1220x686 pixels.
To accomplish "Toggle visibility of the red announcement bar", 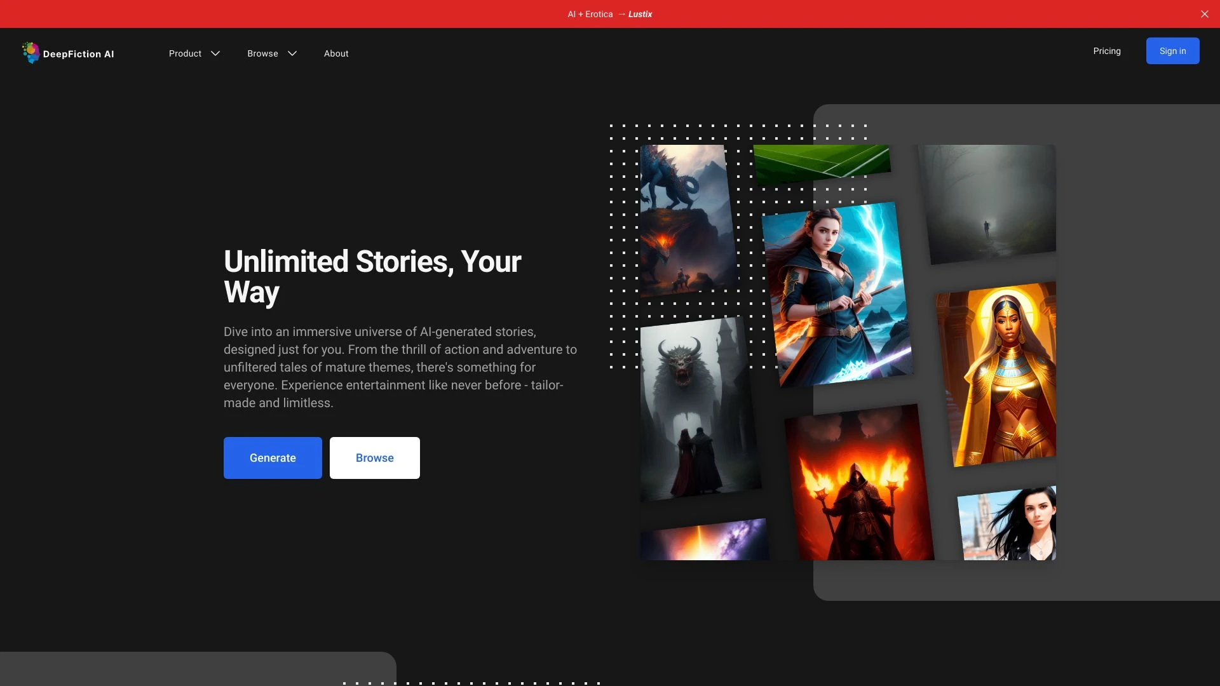I will [1205, 13].
